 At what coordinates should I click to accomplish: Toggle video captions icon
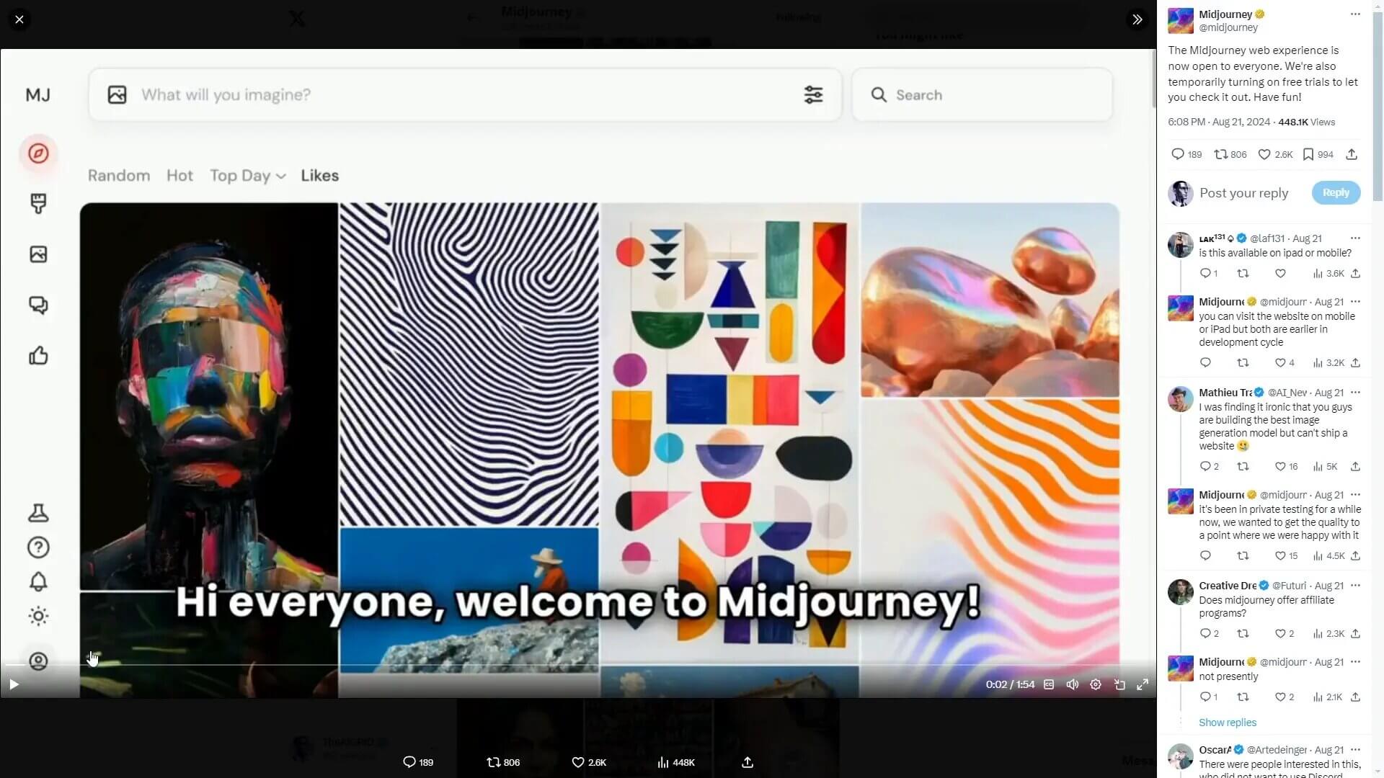(1049, 684)
